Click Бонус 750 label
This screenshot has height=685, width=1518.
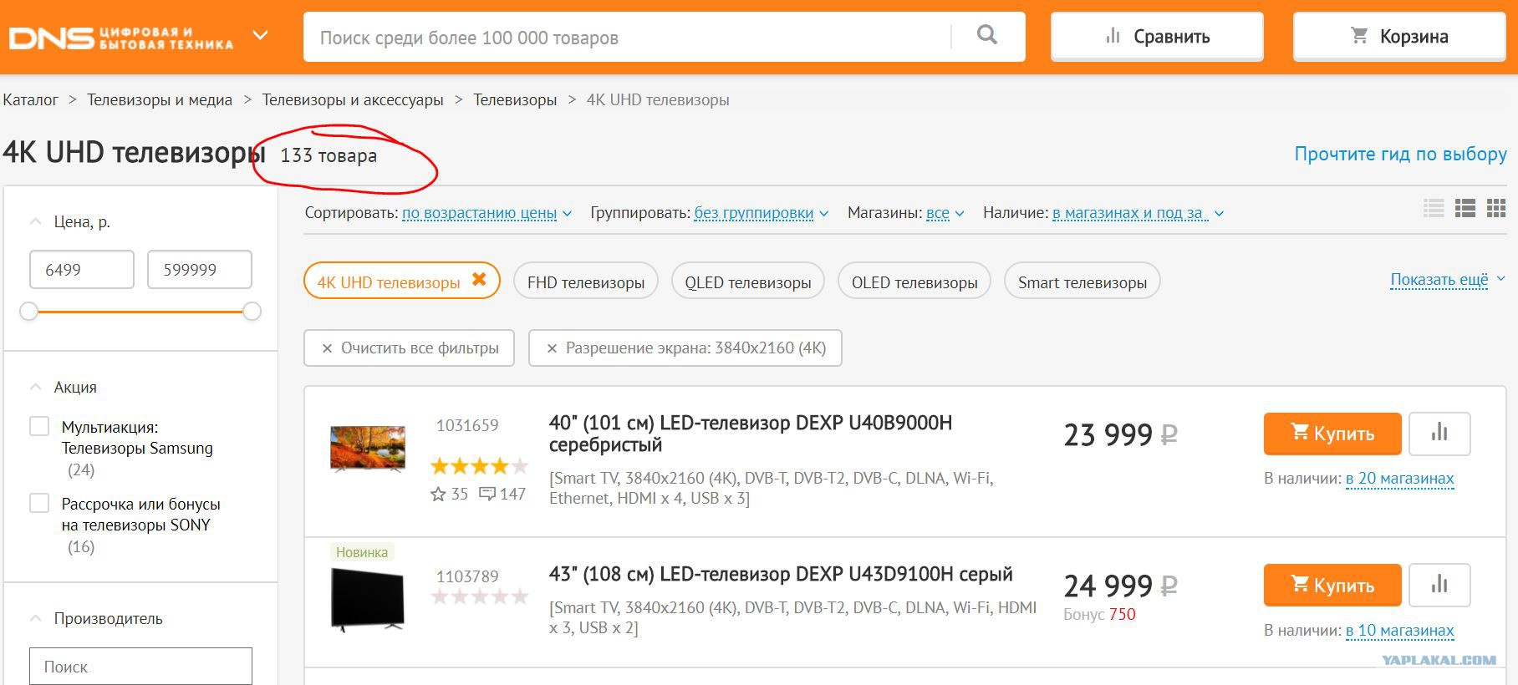[x=1099, y=614]
